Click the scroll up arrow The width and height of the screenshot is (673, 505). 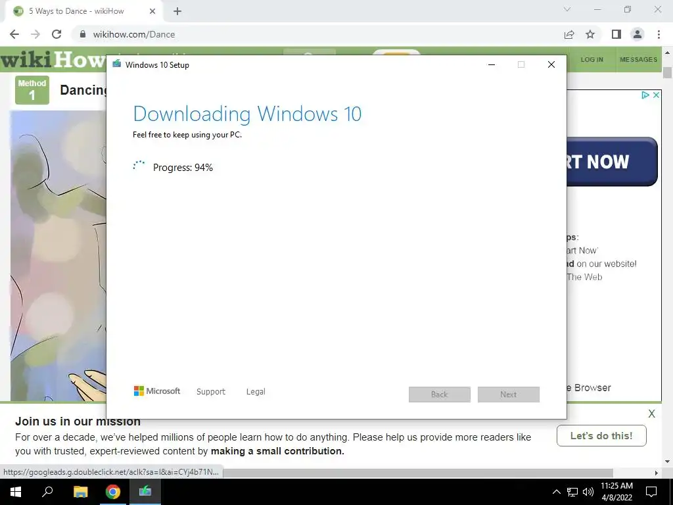pos(668,53)
